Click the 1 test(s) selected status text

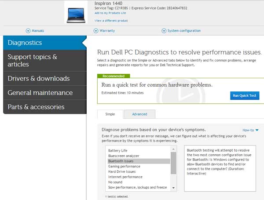(117, 196)
